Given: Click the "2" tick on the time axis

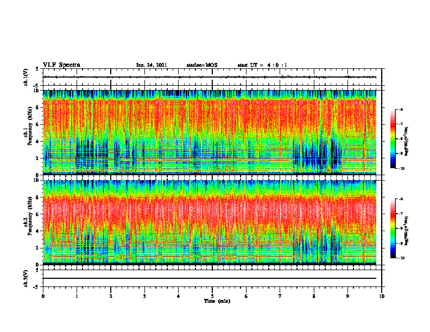Looking at the screenshot, I should tap(111, 296).
